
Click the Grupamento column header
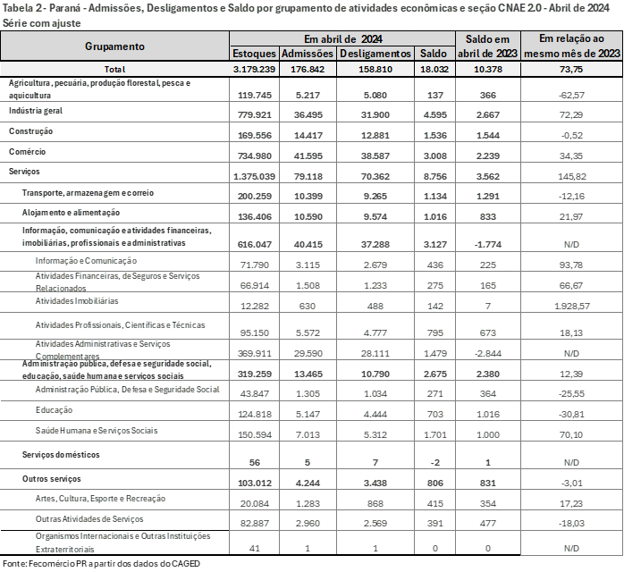click(x=114, y=46)
